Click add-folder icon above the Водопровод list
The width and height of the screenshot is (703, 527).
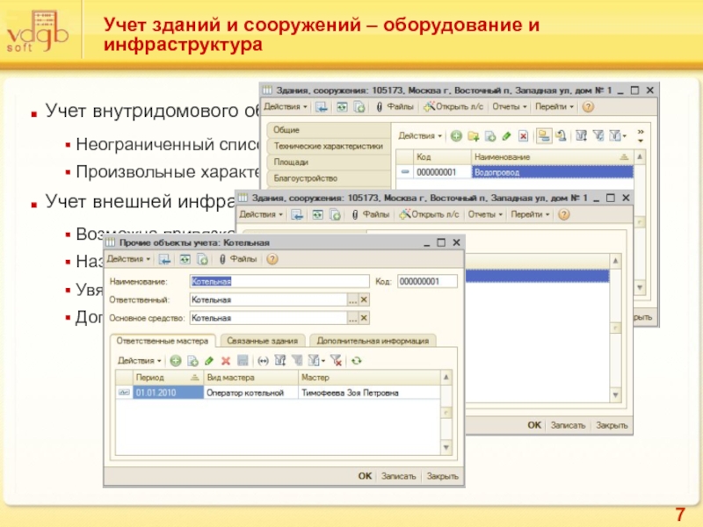[x=473, y=136]
